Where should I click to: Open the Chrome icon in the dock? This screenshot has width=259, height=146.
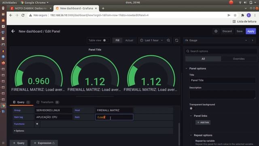(x=3, y=105)
